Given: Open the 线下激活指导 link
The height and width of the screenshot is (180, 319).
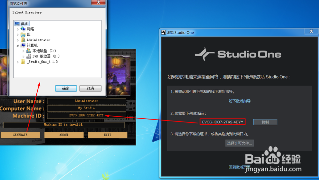Looking at the screenshot, I should point(240,101).
